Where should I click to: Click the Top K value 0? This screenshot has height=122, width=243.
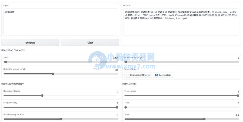tap(238, 103)
